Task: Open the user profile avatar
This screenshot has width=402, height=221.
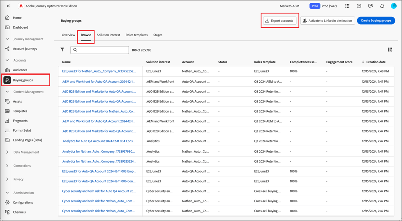Action: pos(394,6)
